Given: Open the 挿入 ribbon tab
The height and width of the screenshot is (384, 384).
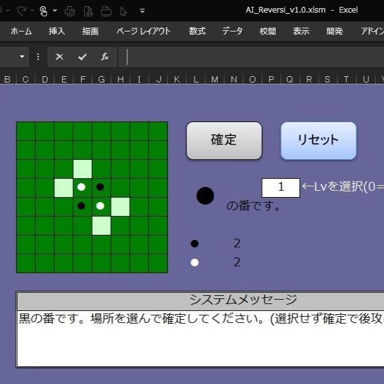Looking at the screenshot, I should click(x=57, y=31).
